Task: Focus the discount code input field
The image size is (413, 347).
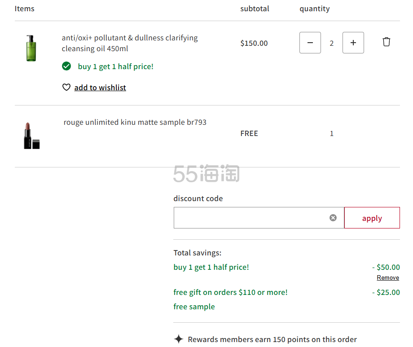Action: tap(251, 218)
